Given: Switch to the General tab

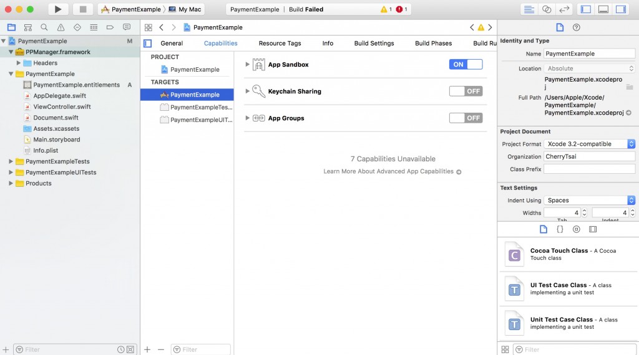Looking at the screenshot, I should pyautogui.click(x=172, y=43).
